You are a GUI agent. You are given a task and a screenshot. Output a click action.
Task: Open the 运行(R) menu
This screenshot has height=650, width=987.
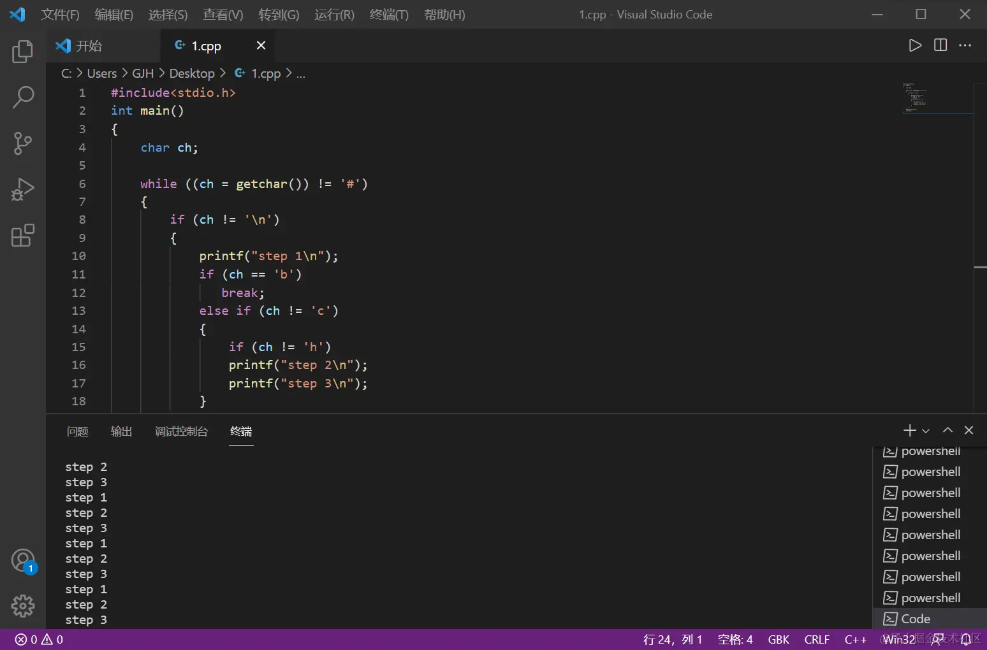[334, 15]
